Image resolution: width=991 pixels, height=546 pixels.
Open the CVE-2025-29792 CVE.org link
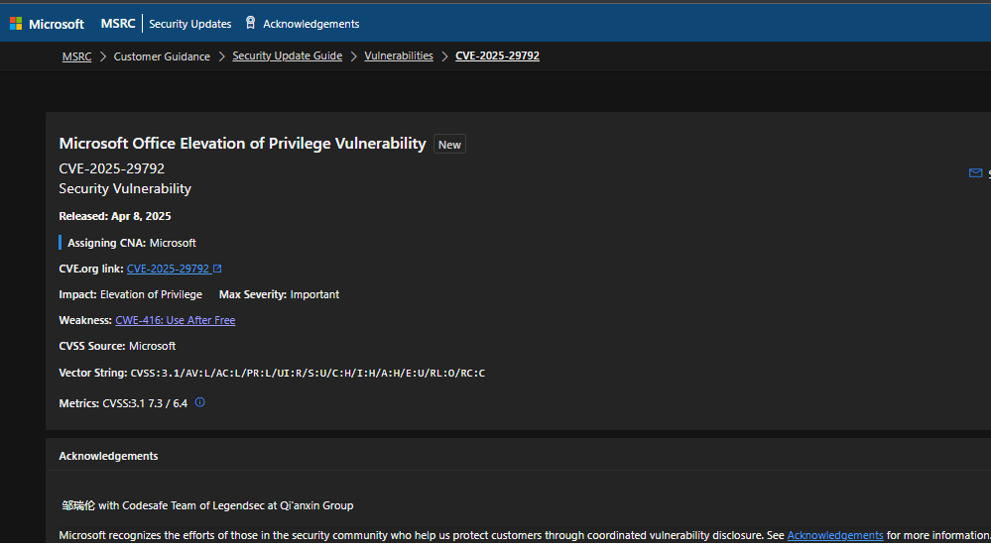coord(168,269)
